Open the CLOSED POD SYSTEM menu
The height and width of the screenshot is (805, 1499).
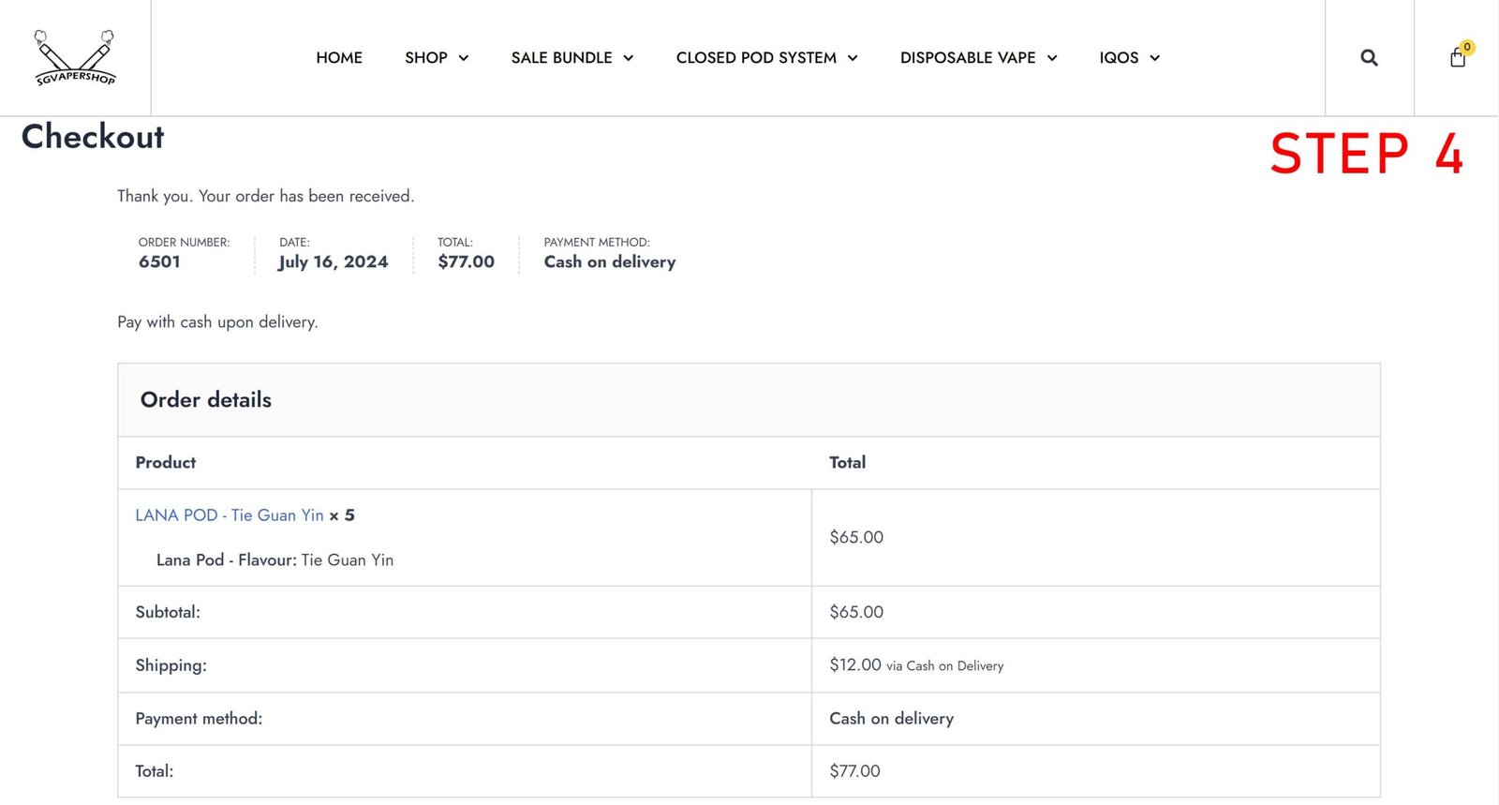[756, 58]
